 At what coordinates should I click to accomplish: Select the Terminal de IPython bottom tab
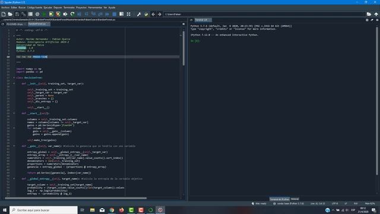(x=280, y=199)
